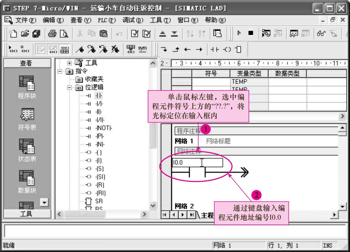This screenshot has width=350, height=252.
Task: Click the Compile All icon
Action: click(147, 33)
